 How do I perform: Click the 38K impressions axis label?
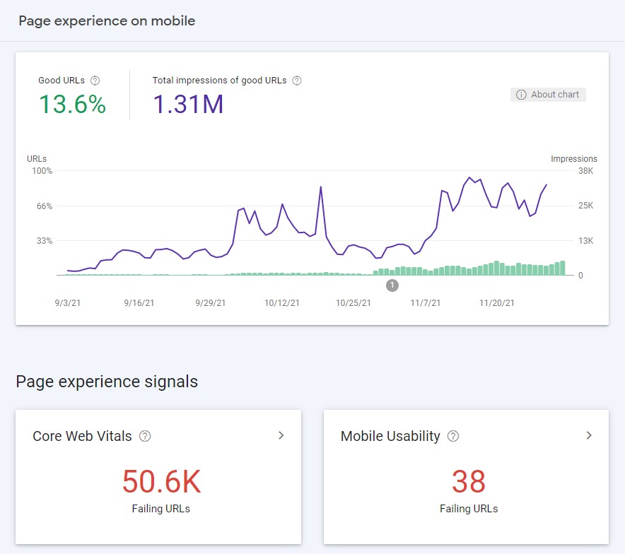tap(585, 171)
